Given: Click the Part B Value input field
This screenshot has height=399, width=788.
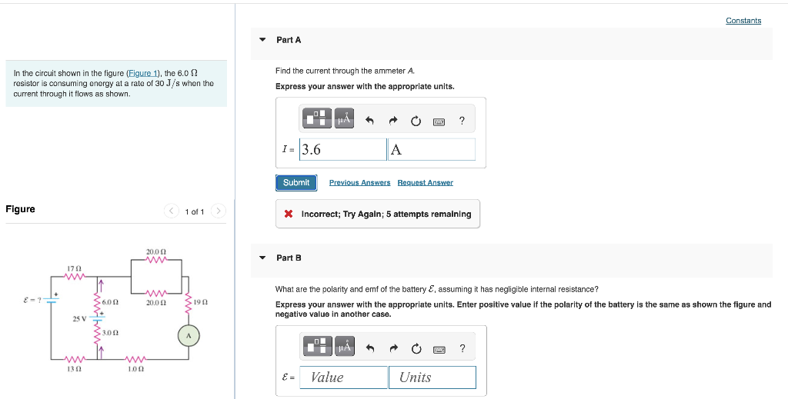Looking at the screenshot, I should (x=343, y=377).
